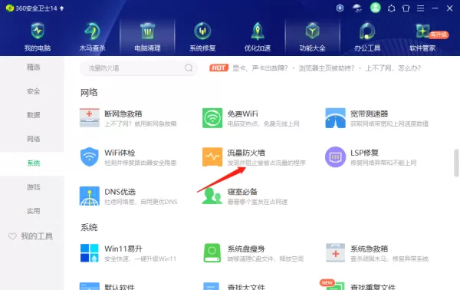The width and height of the screenshot is (460, 290).
Task: Launch 宽带测速器 icon
Action: click(x=335, y=117)
